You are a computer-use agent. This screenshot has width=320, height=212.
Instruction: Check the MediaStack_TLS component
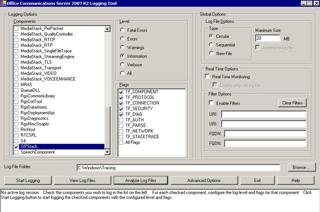16,62
